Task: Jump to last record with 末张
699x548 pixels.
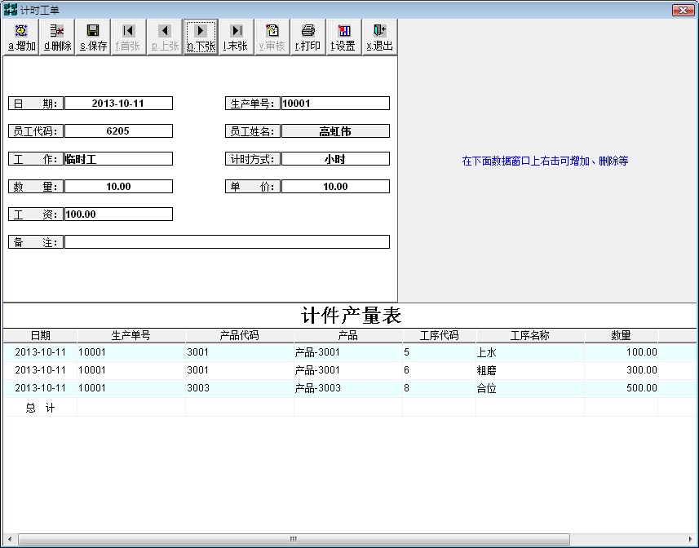Action: (x=236, y=38)
